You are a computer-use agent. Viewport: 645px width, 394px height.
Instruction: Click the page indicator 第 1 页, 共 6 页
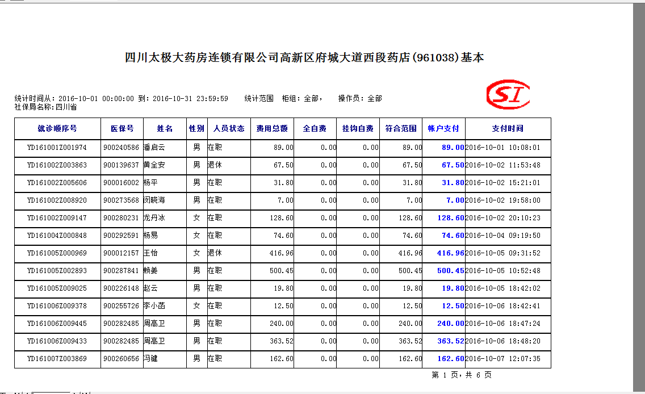click(462, 375)
